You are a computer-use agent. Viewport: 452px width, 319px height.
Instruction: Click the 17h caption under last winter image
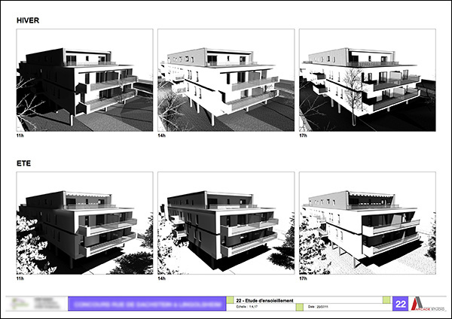point(304,135)
